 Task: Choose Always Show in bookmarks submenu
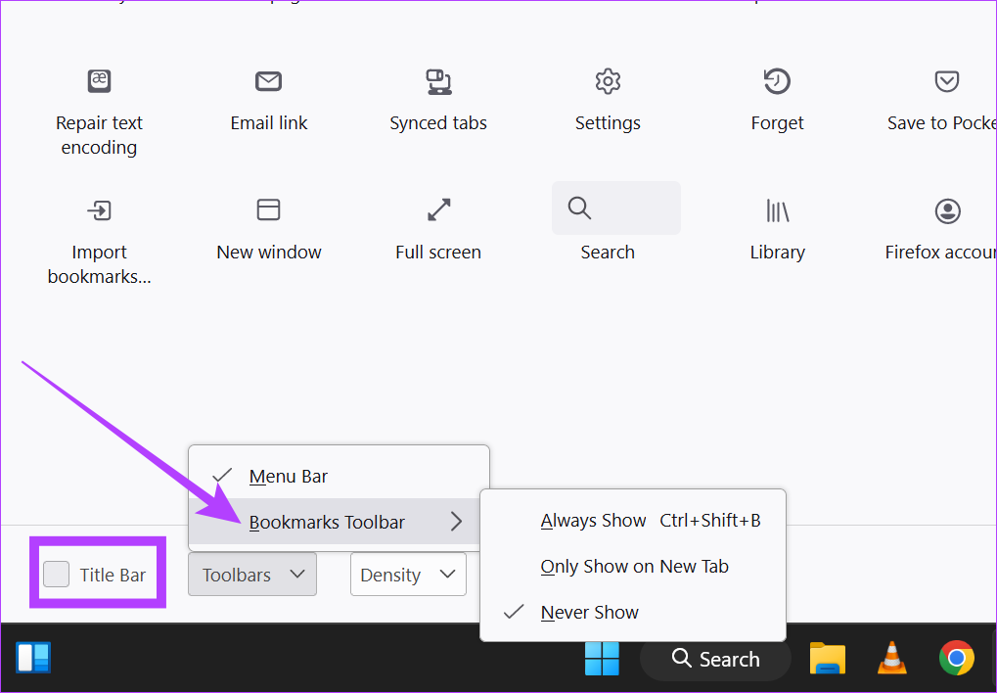coord(593,521)
